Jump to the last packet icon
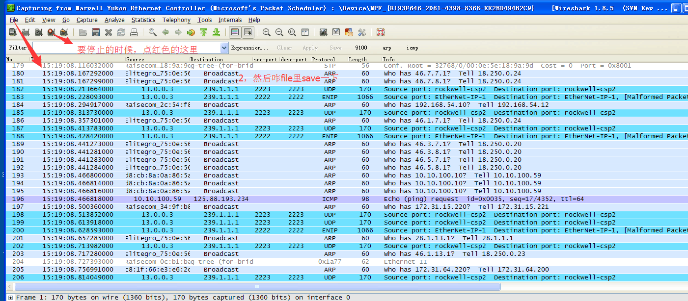The height and width of the screenshot is (301, 688). tap(216, 32)
